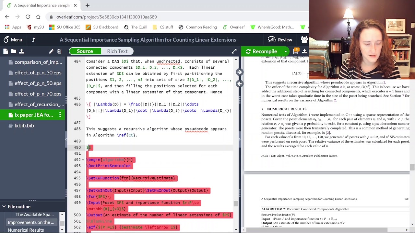Open the Review panel
This screenshot has height=233, width=415.
point(280,40)
